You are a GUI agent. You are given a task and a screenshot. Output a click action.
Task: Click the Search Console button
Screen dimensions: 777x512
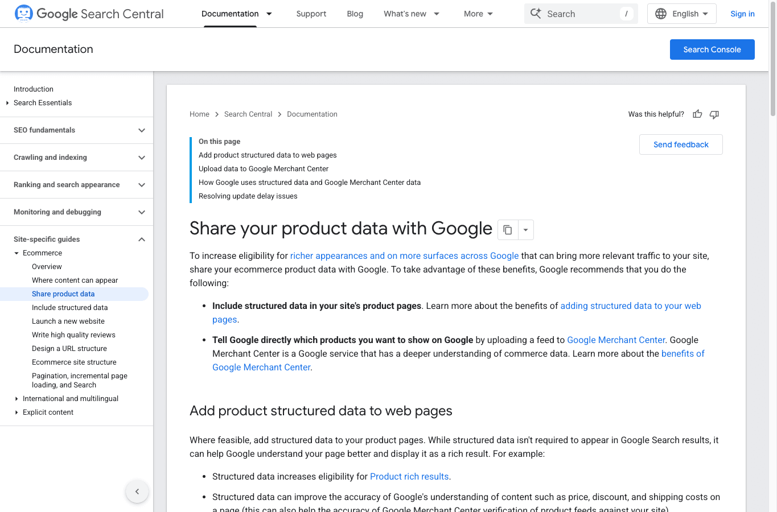[712, 49]
